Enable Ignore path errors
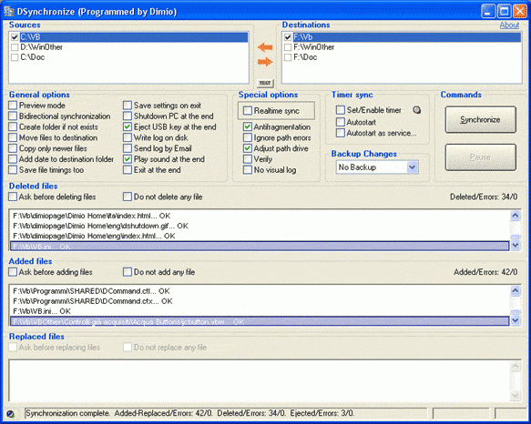The image size is (531, 424). 248,137
